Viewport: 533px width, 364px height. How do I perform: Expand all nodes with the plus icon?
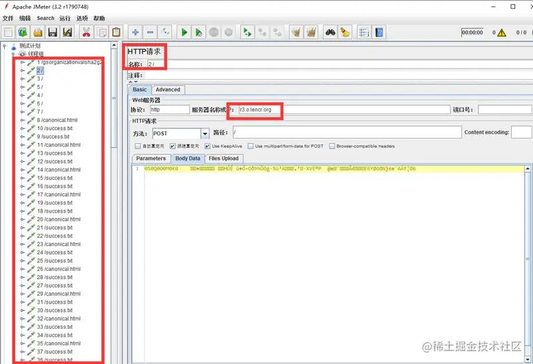(x=136, y=33)
